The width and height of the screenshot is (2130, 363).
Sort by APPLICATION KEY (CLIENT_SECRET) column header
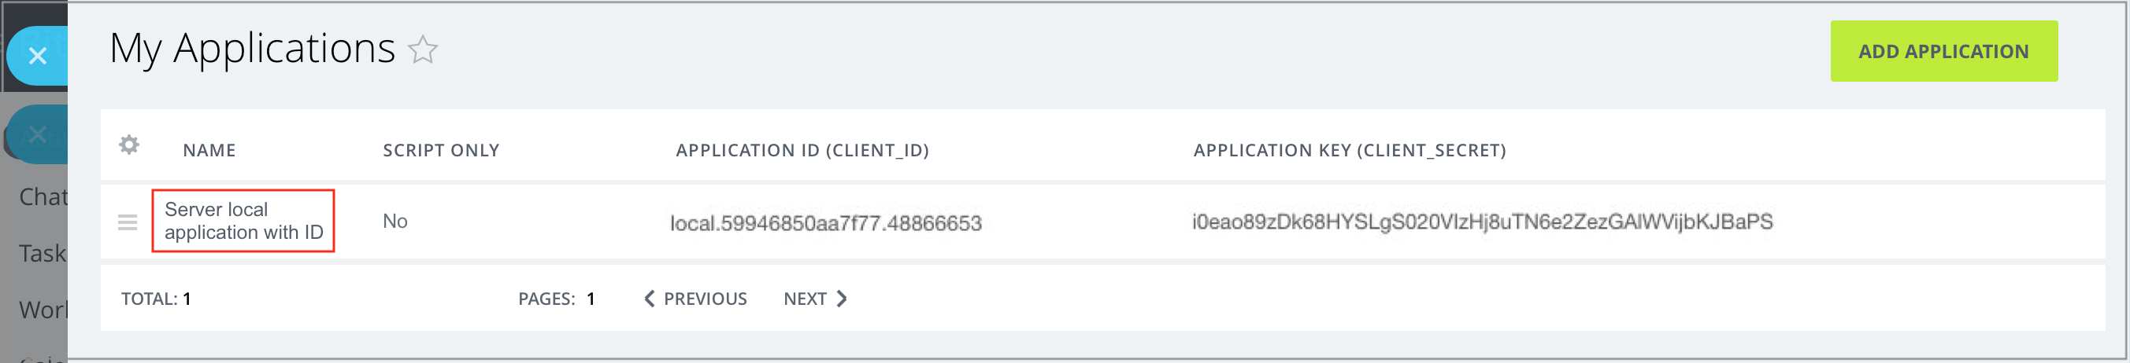(x=1350, y=150)
